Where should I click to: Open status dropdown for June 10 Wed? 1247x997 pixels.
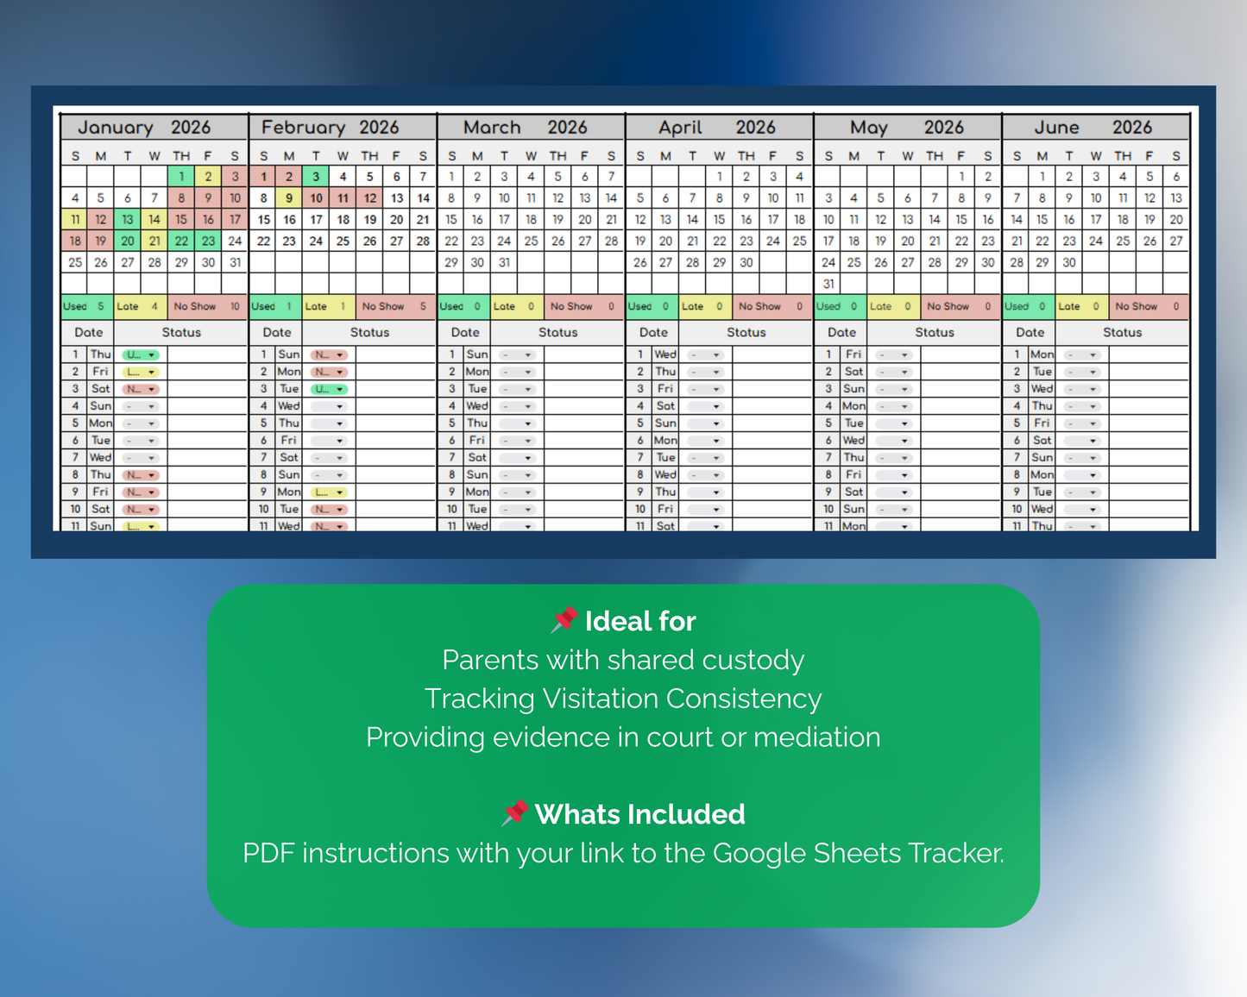[x=1081, y=510]
